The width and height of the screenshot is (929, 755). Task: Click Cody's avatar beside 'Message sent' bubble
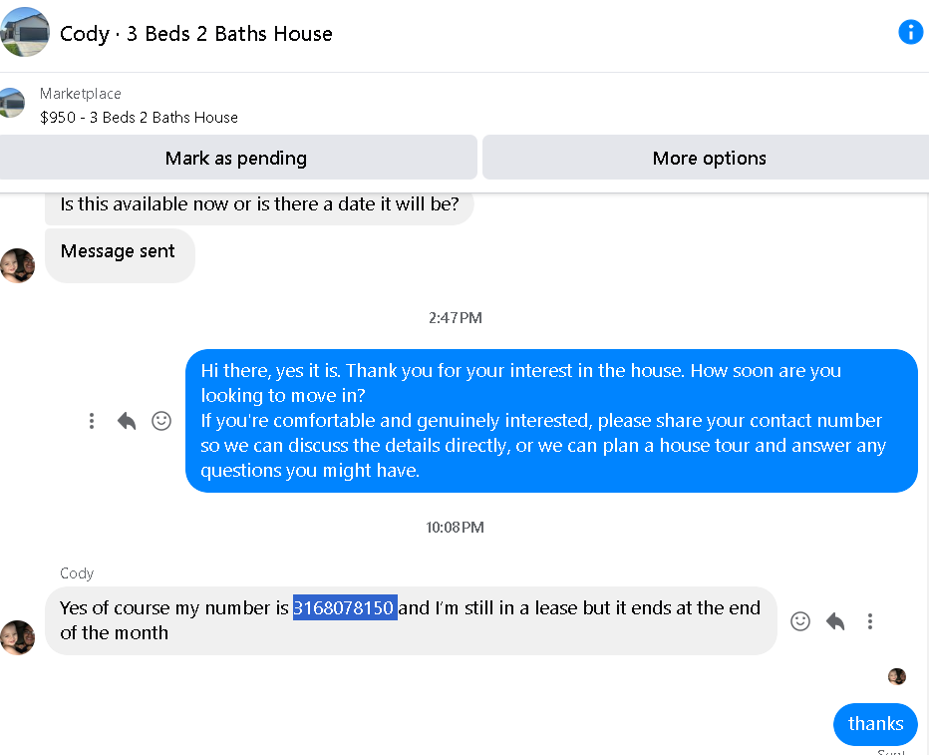point(17,265)
